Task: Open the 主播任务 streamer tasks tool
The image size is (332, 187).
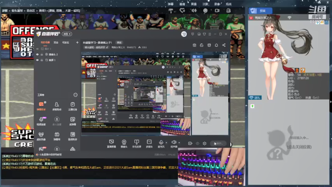Action: (x=73, y=106)
